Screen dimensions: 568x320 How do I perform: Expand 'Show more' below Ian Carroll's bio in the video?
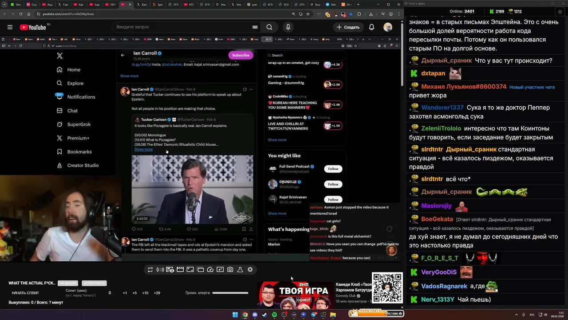pyautogui.click(x=129, y=76)
